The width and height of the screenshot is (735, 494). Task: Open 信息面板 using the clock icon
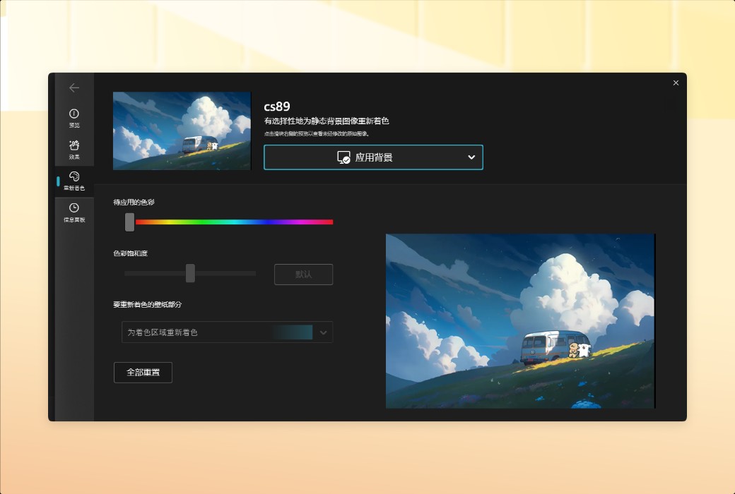[74, 207]
